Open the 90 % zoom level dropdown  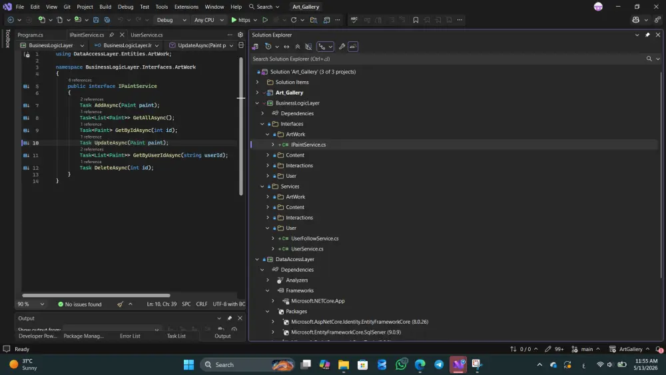[x=31, y=304]
